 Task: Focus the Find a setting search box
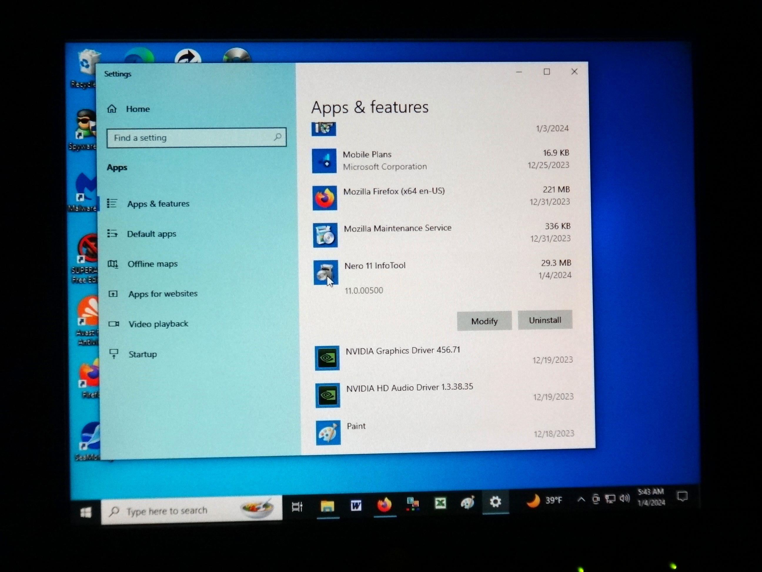coord(196,138)
